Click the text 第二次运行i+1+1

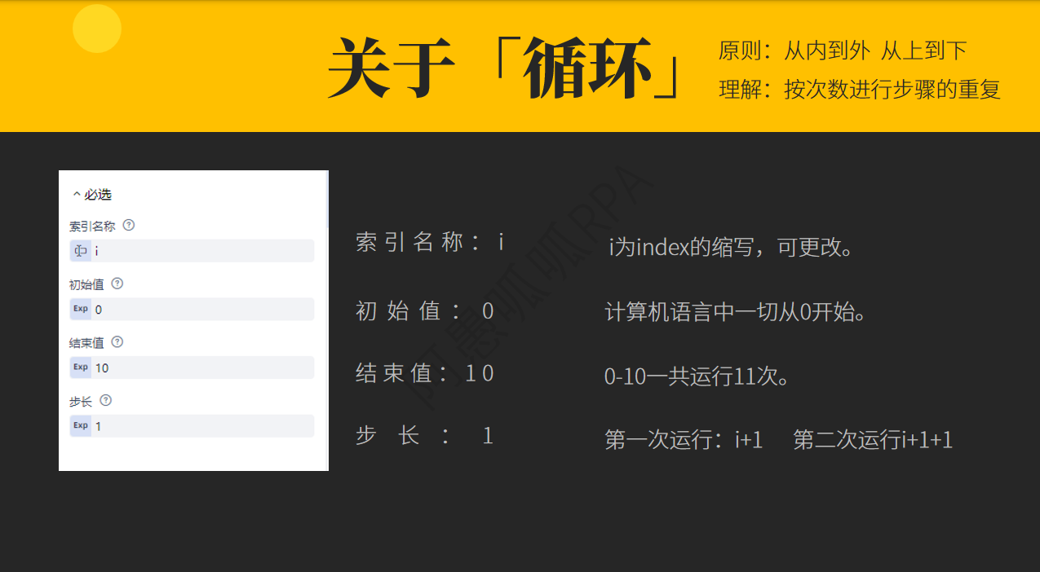coord(873,440)
